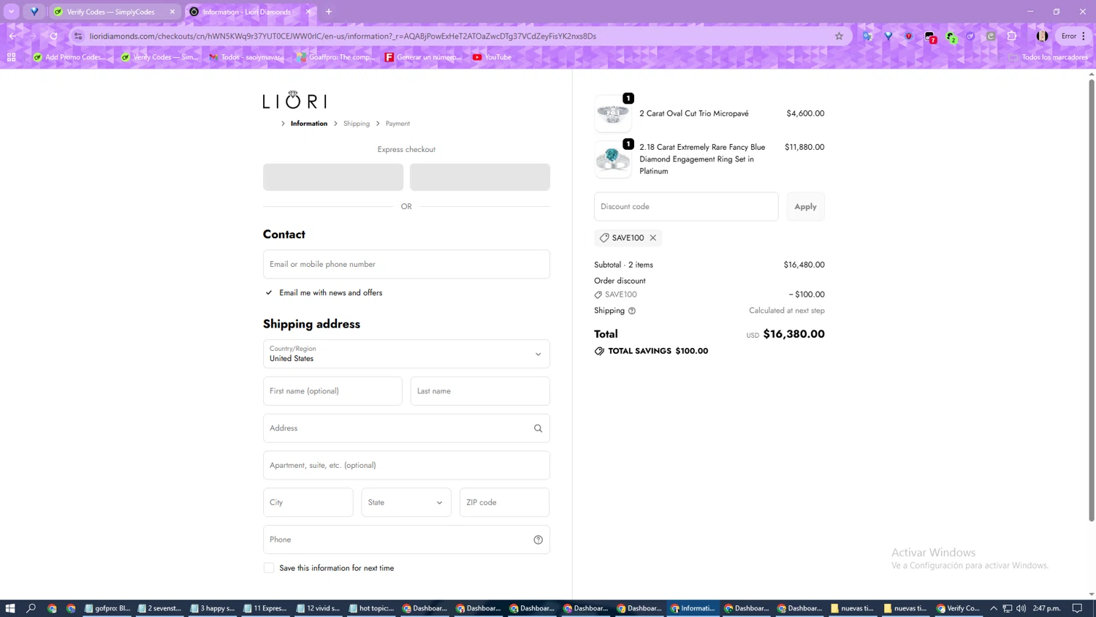Show hidden system tray icons

tap(994, 608)
